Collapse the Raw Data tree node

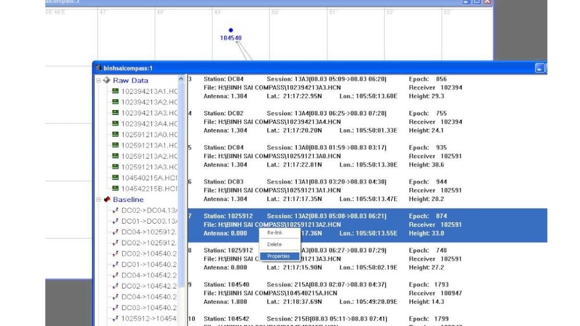coord(99,80)
